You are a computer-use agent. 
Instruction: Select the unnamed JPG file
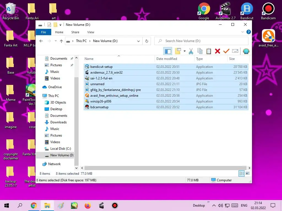coord(166,84)
